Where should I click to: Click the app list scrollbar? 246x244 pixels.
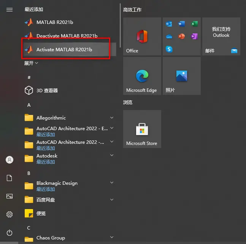click(x=120, y=25)
